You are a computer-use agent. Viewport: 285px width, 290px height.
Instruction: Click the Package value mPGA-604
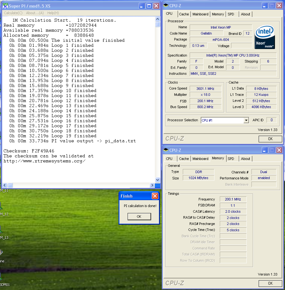221,40
